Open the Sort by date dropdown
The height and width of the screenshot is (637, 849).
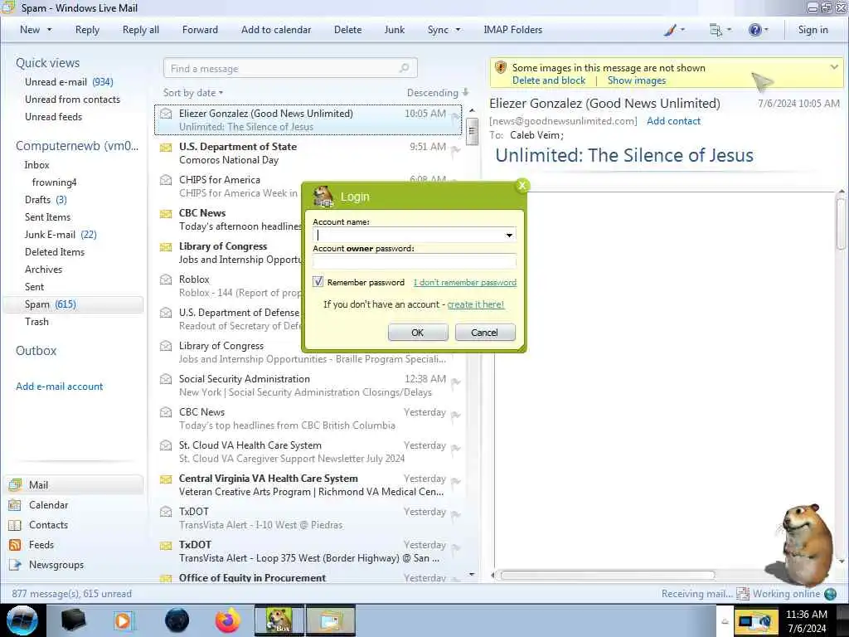(193, 93)
